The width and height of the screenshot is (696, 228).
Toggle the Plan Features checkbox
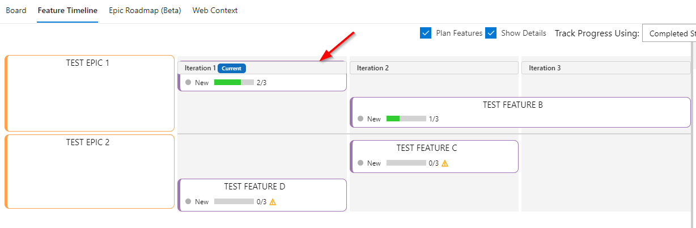point(426,33)
